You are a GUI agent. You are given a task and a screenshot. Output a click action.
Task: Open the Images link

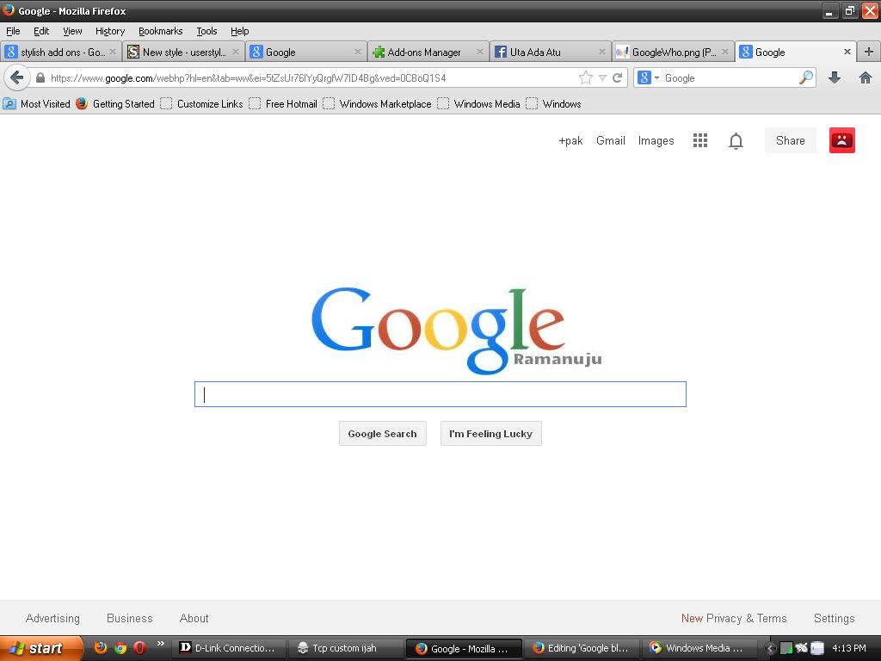(x=656, y=140)
